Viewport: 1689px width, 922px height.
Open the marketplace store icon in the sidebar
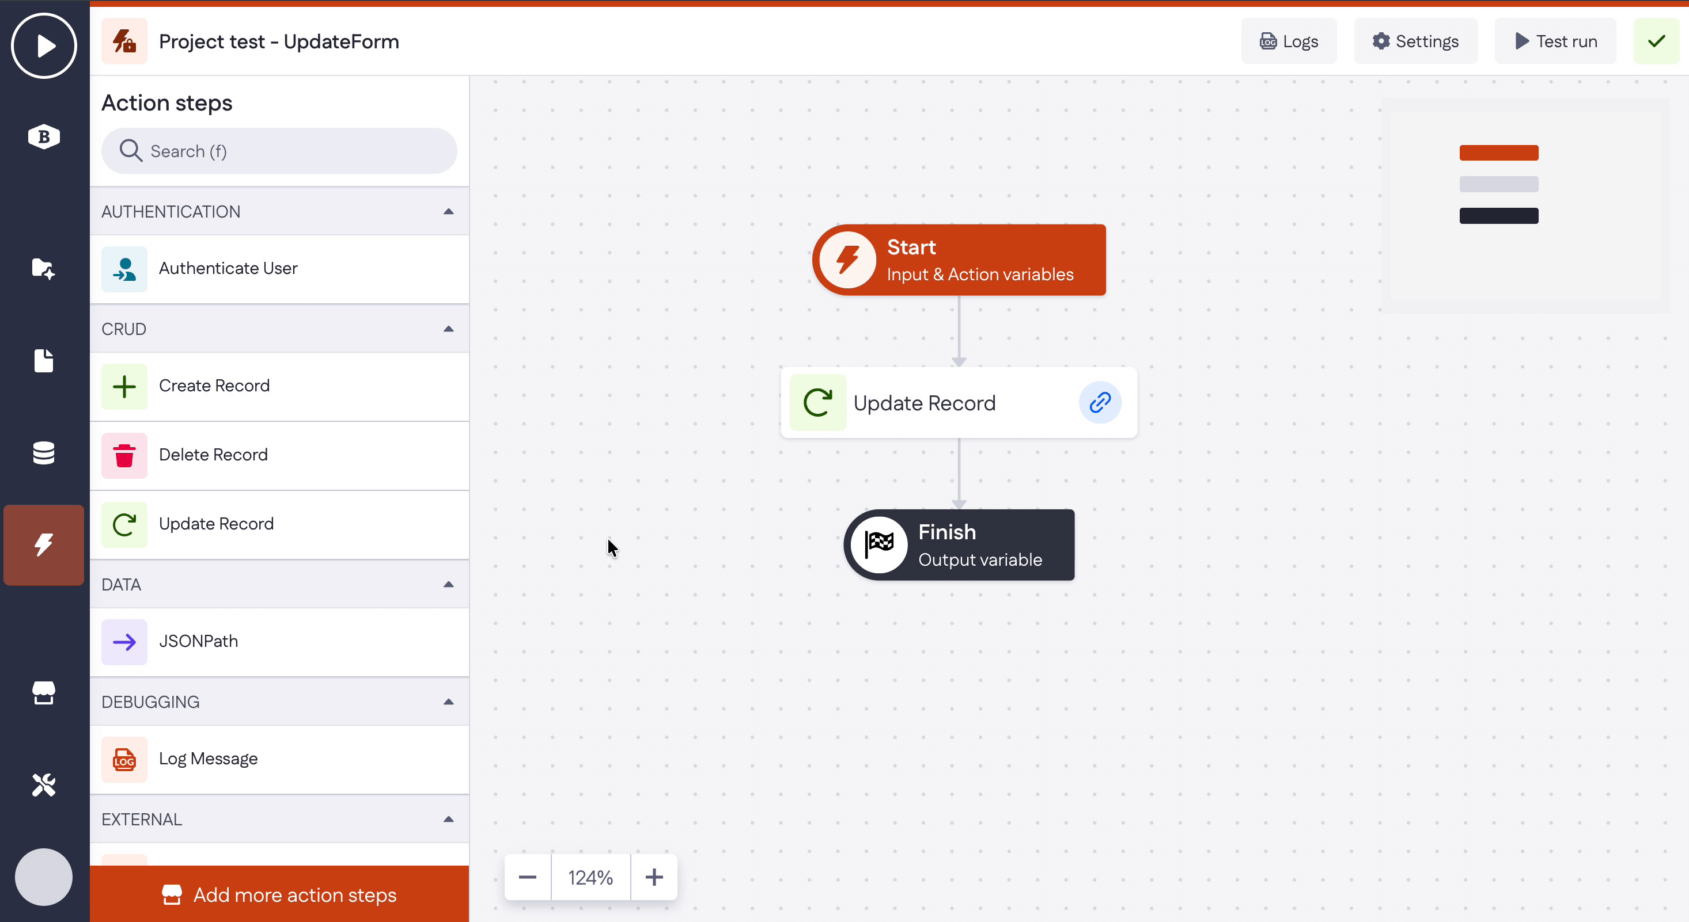click(x=44, y=692)
